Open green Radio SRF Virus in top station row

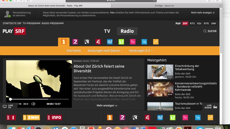[x=121, y=42]
